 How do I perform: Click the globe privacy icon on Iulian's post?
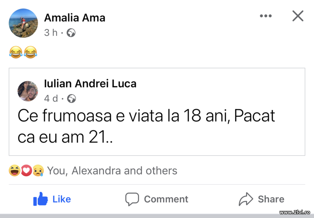(x=71, y=99)
